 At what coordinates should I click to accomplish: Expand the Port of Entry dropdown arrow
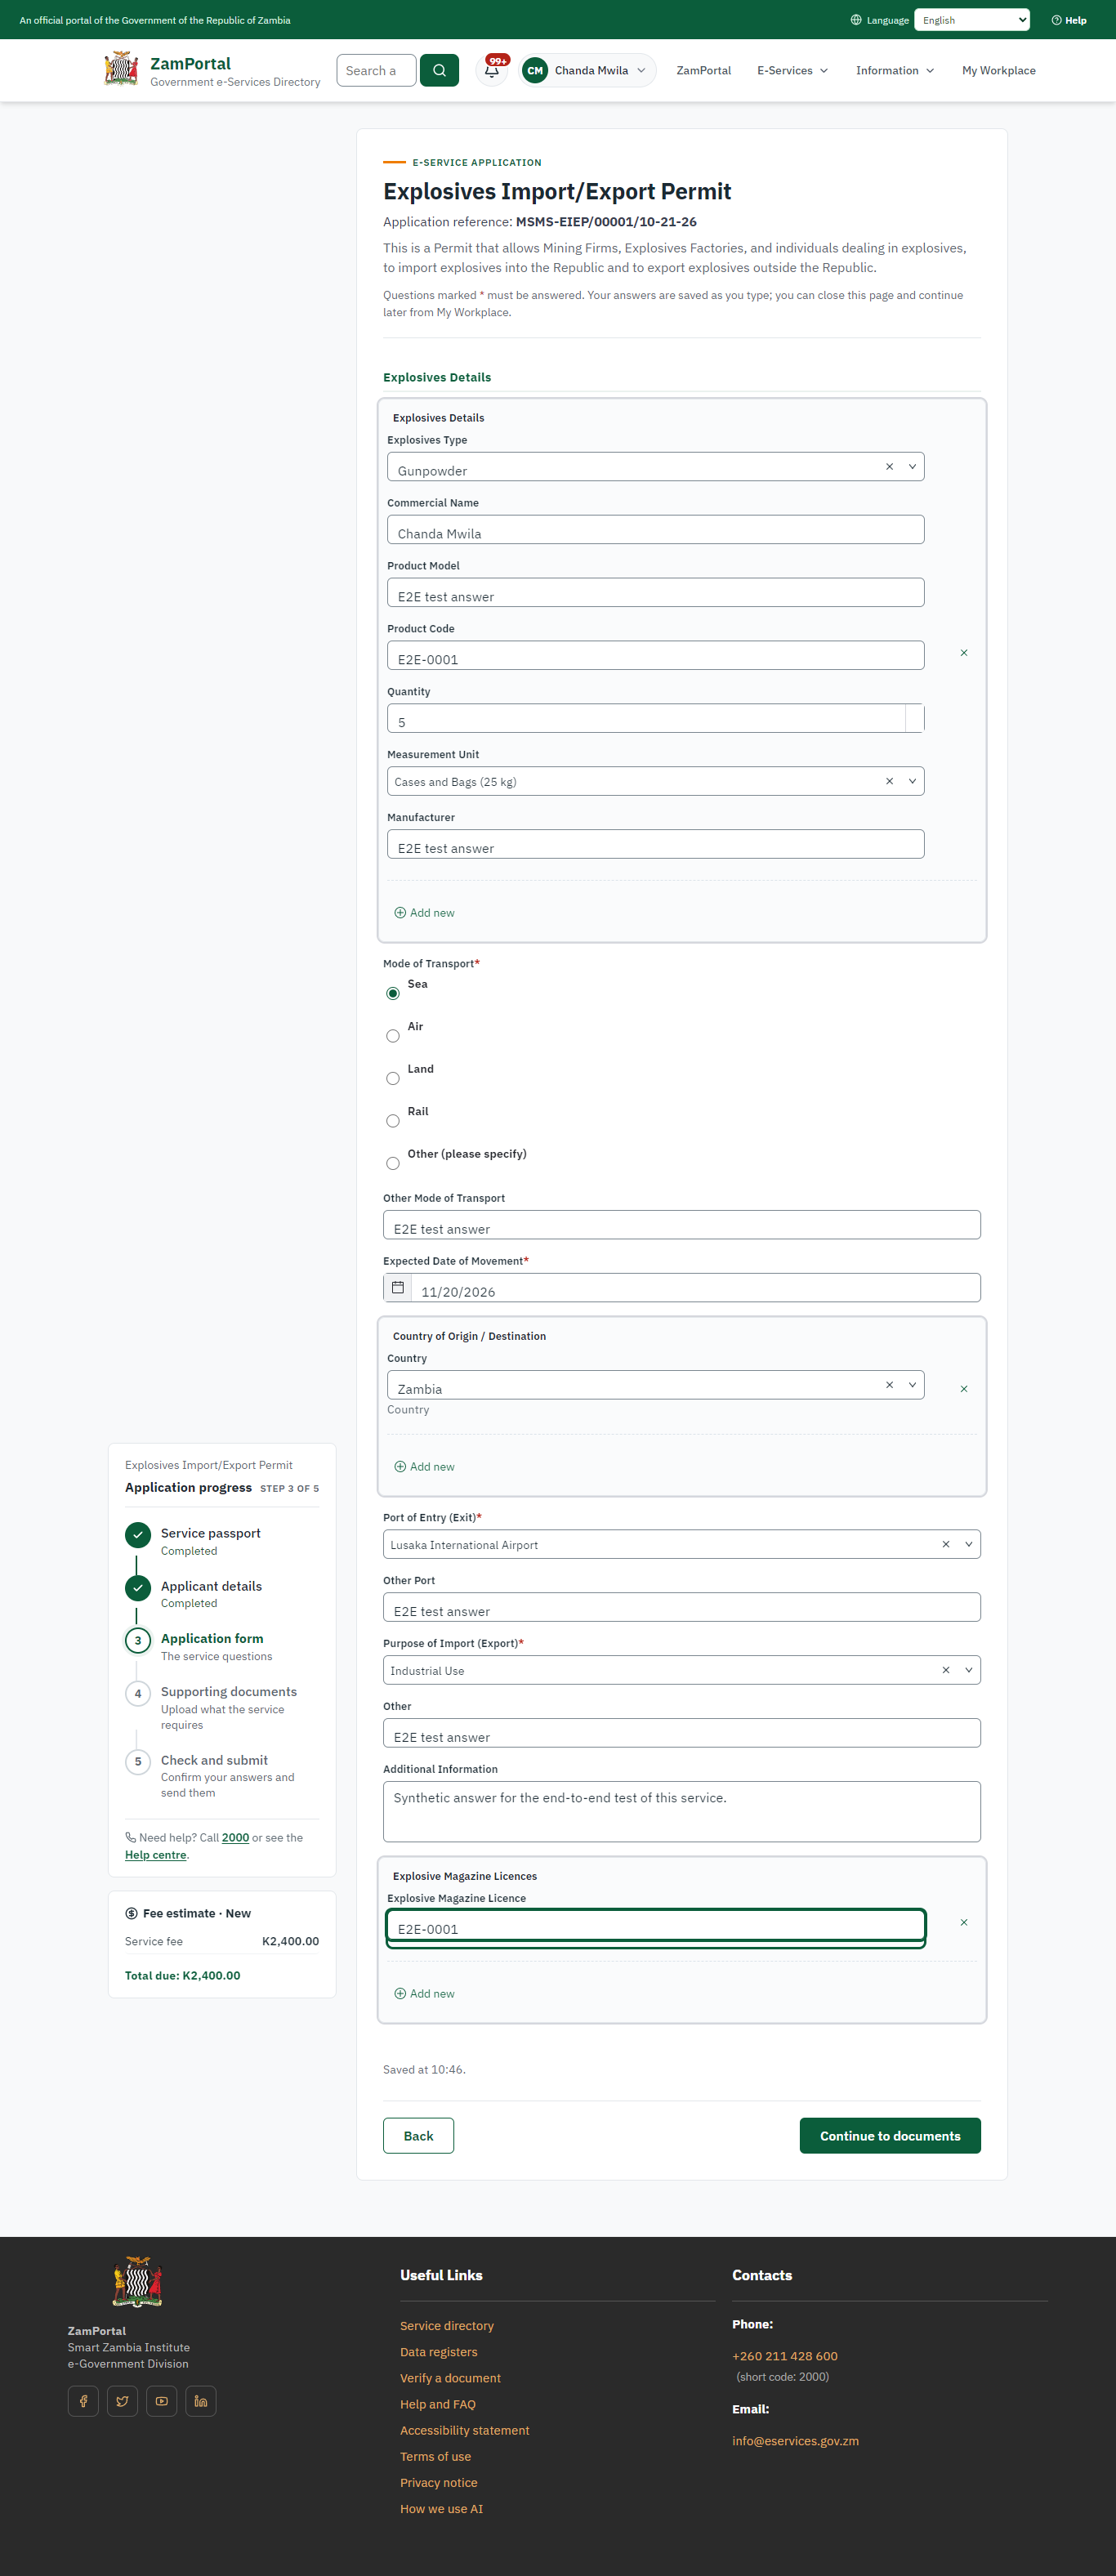[968, 1544]
